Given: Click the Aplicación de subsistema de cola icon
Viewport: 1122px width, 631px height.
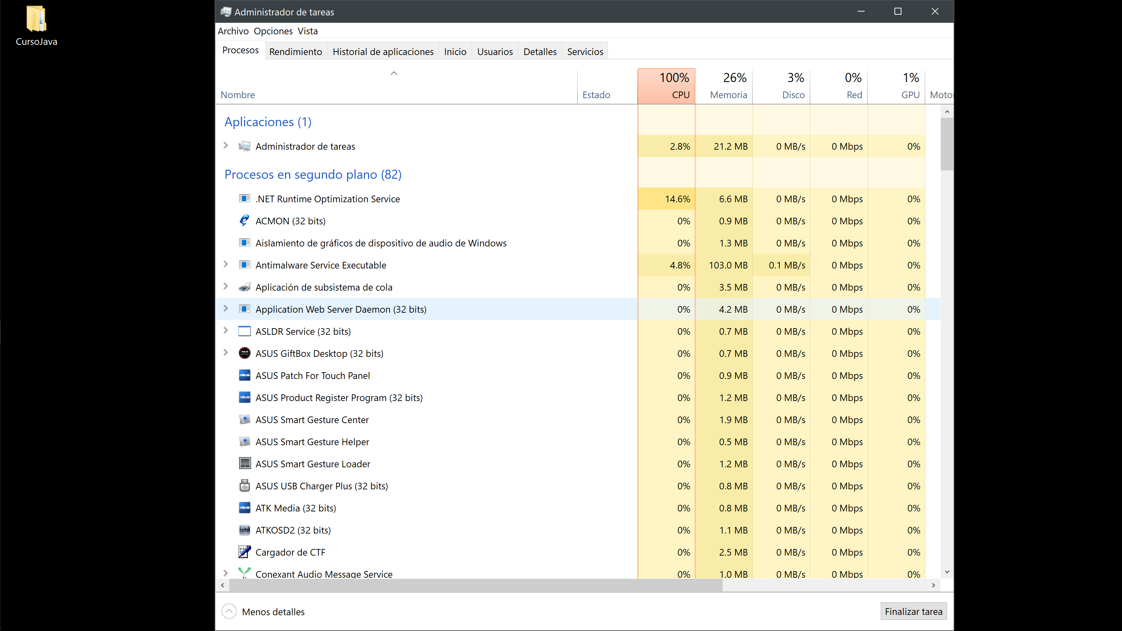Looking at the screenshot, I should [x=244, y=287].
